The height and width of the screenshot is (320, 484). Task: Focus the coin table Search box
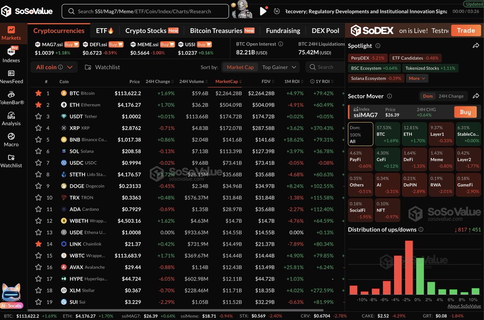(x=325, y=67)
